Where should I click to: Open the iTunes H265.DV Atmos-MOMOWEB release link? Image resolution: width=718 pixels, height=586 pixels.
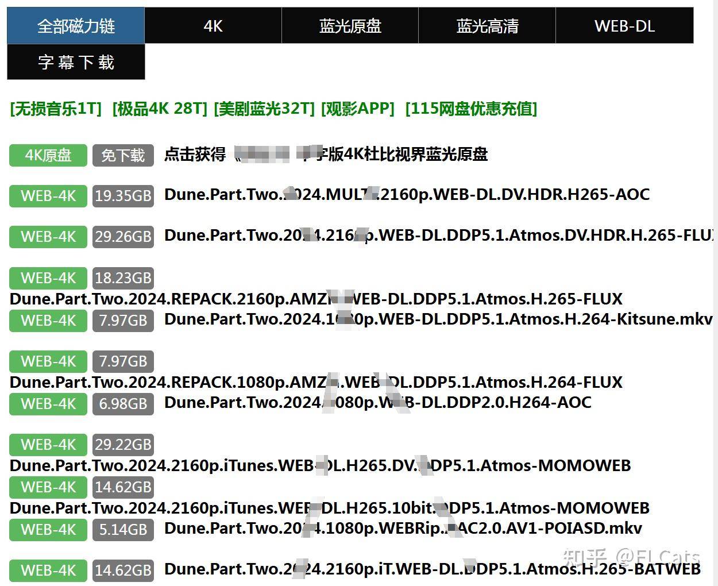tap(321, 465)
